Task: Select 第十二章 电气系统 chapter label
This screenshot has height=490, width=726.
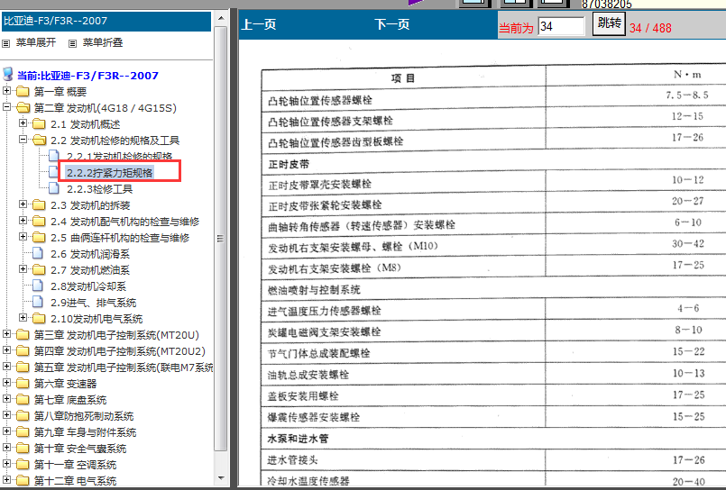Action: coord(75,481)
